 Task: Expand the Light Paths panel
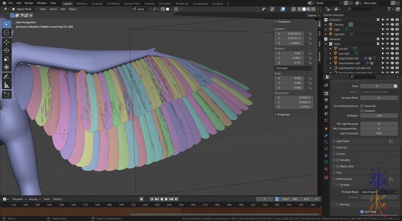click(x=343, y=141)
